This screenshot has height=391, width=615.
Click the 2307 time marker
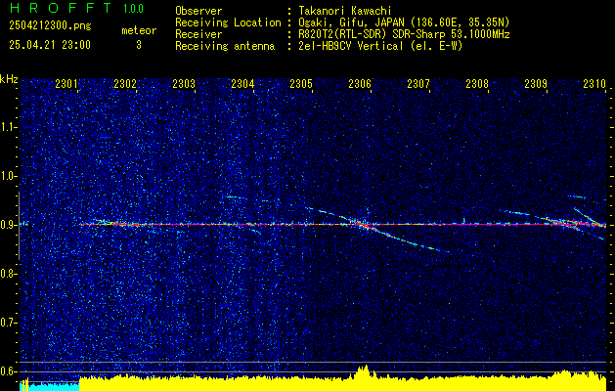(x=418, y=83)
